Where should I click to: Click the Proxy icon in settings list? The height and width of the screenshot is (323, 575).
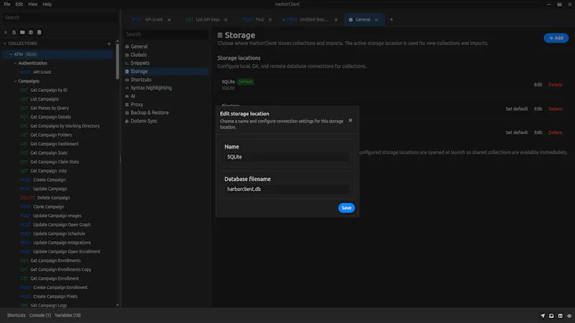[127, 104]
